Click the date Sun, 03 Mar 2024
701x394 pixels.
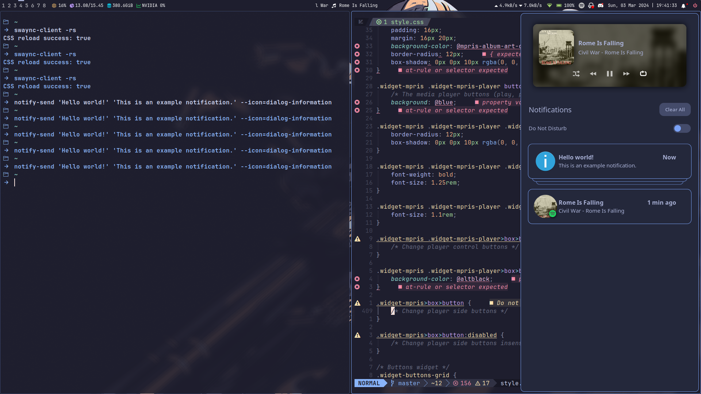[628, 5]
